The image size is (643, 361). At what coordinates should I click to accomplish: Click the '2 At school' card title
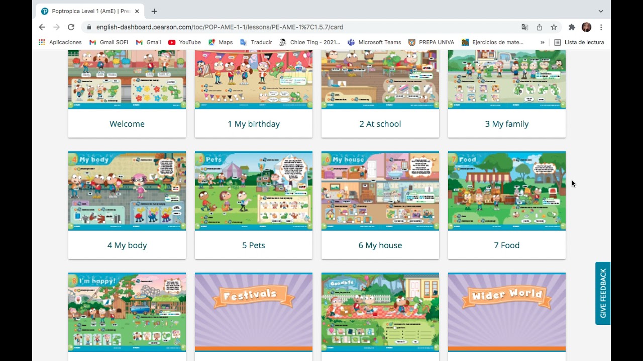tap(380, 124)
